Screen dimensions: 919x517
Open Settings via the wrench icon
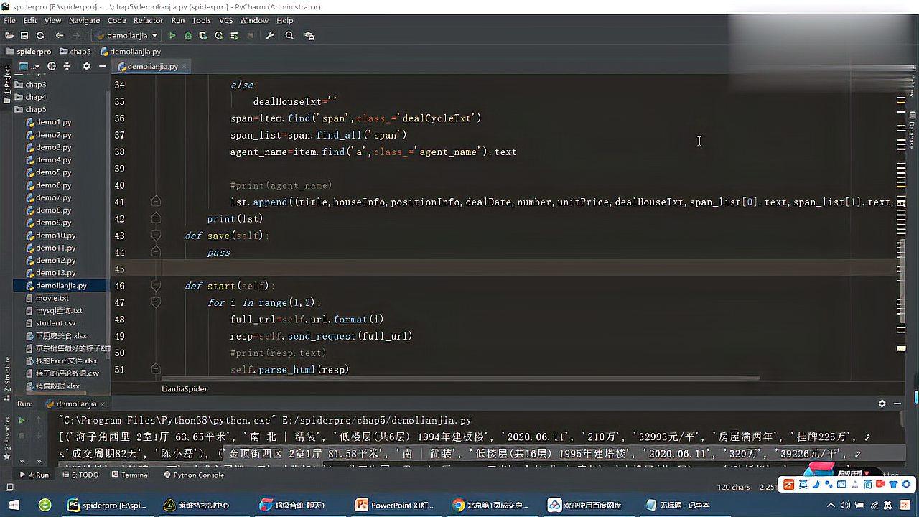pos(271,35)
